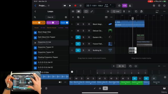Search loops with the magnifier icon
Image resolution: width=168 pixels, height=94 pixels.
point(35,17)
